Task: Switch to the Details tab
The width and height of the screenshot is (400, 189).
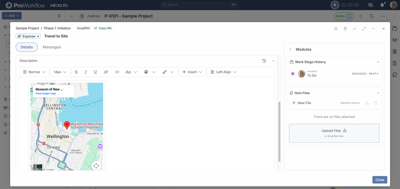Action: (x=27, y=47)
